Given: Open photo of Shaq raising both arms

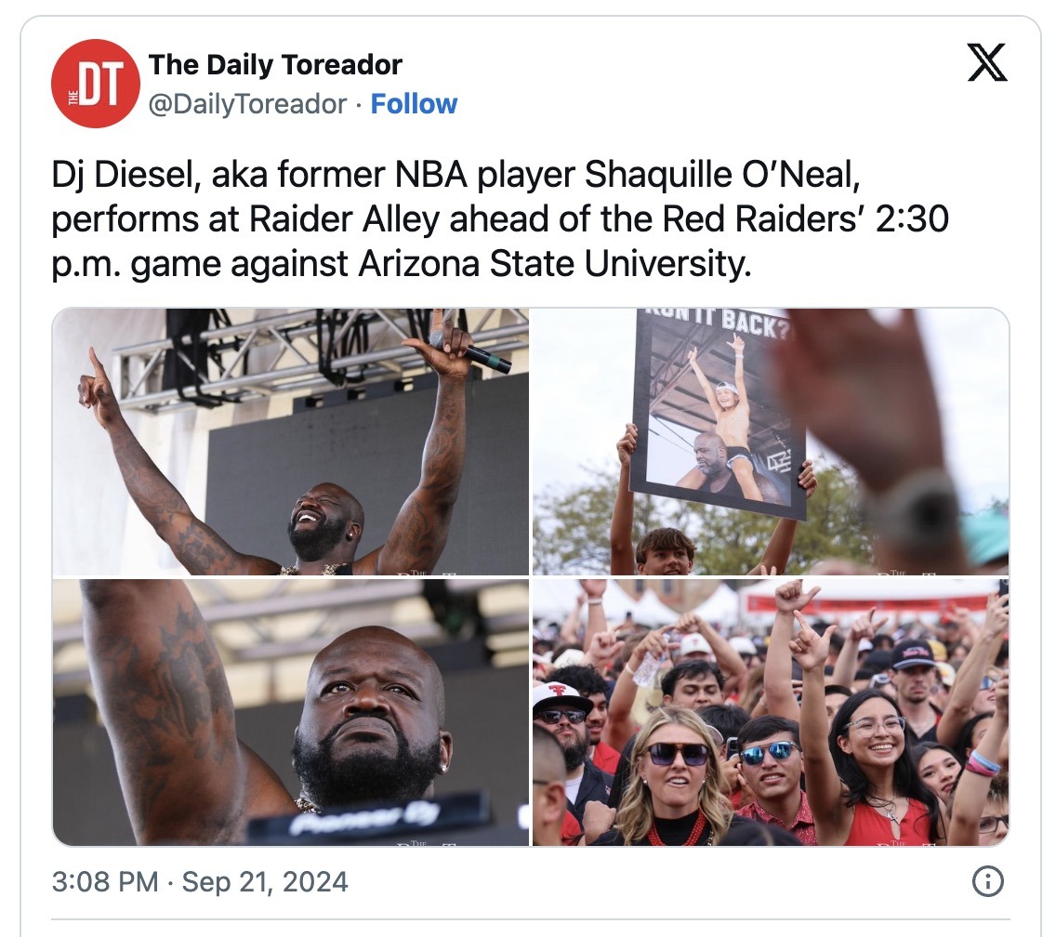Looking at the screenshot, I should pos(290,442).
